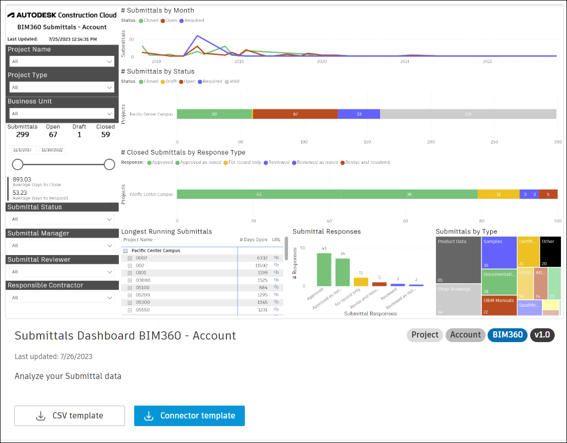
Task: Select the Other treemap tile
Action: [551, 251]
